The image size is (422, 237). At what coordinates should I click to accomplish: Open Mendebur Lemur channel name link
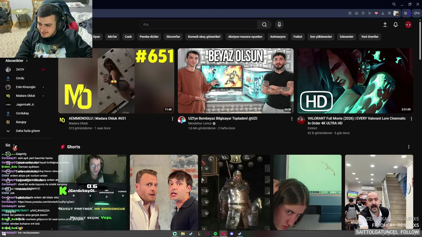point(200,123)
